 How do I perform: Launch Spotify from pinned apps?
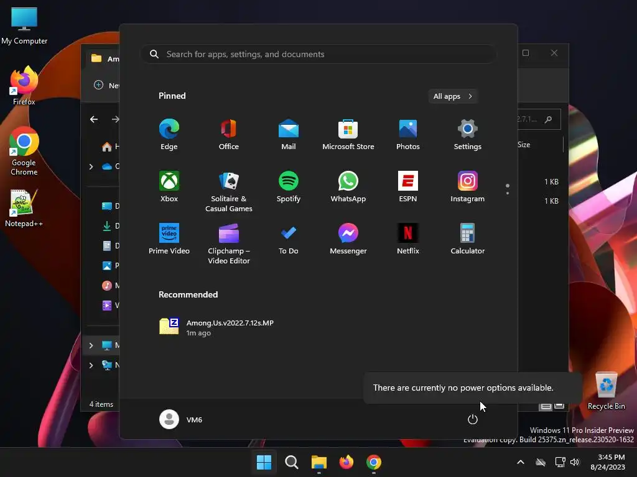pyautogui.click(x=289, y=186)
